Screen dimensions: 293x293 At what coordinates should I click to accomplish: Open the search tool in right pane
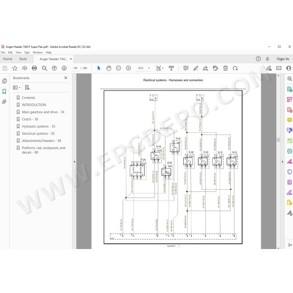coord(290,79)
